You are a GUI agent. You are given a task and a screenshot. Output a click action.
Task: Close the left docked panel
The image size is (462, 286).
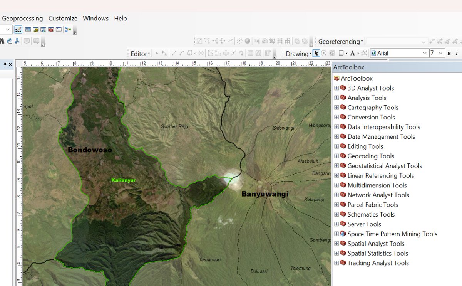pos(10,64)
